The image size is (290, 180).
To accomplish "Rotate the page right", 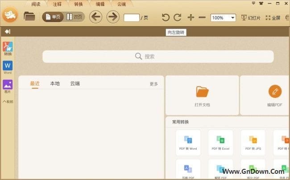I will (177, 17).
